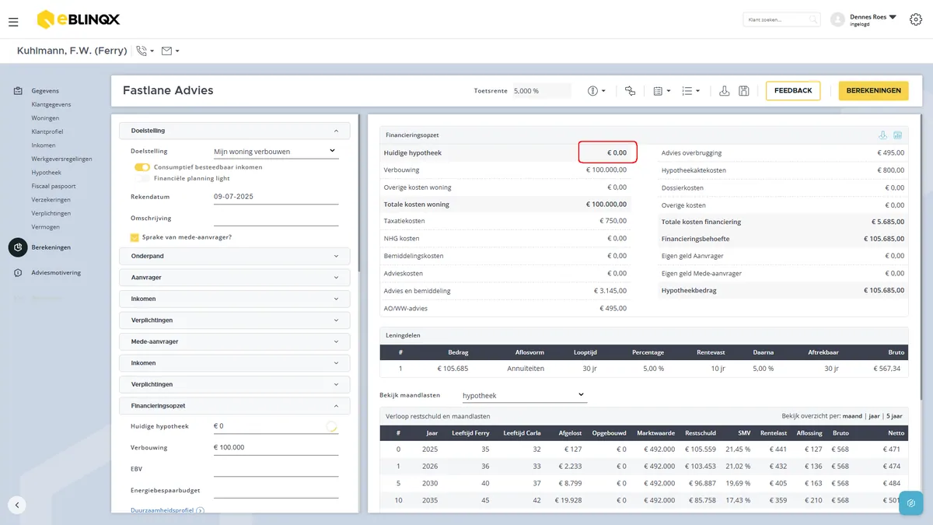933x525 pixels.
Task: Open the hamburger main menu
Action: 13,22
